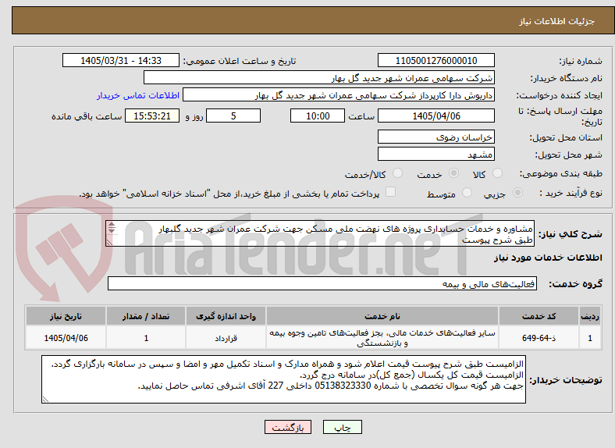Click the نام خدمت column header
This screenshot has width=615, height=448.
[x=382, y=316]
